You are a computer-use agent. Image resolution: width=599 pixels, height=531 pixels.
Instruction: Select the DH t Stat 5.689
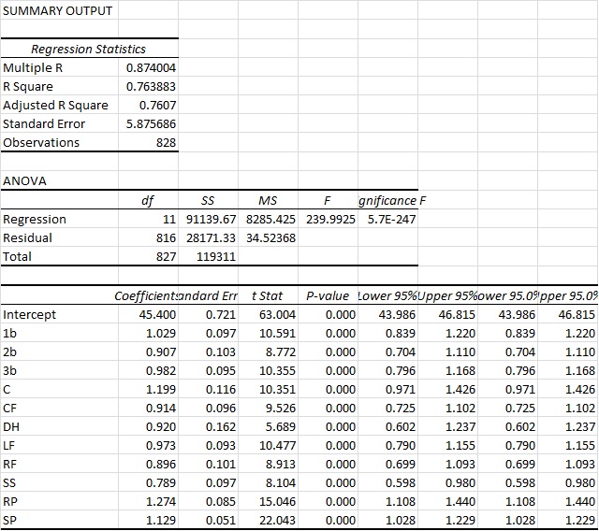tap(281, 427)
